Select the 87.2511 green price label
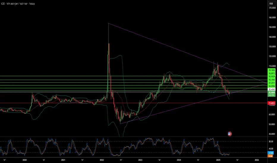 tap(272, 83)
